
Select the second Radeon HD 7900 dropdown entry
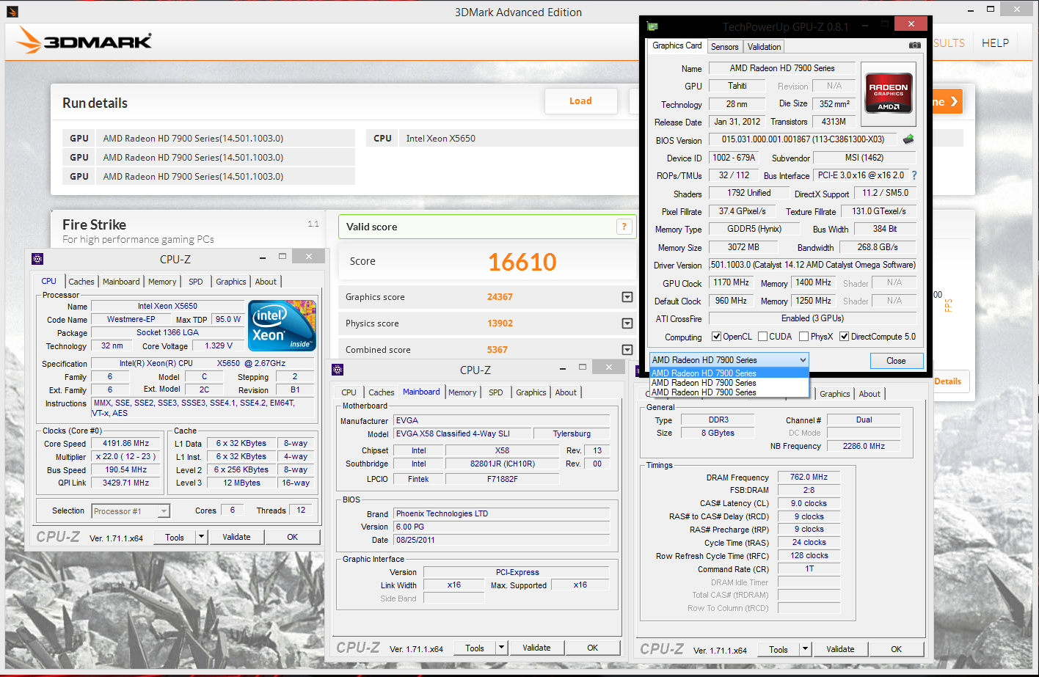729,383
